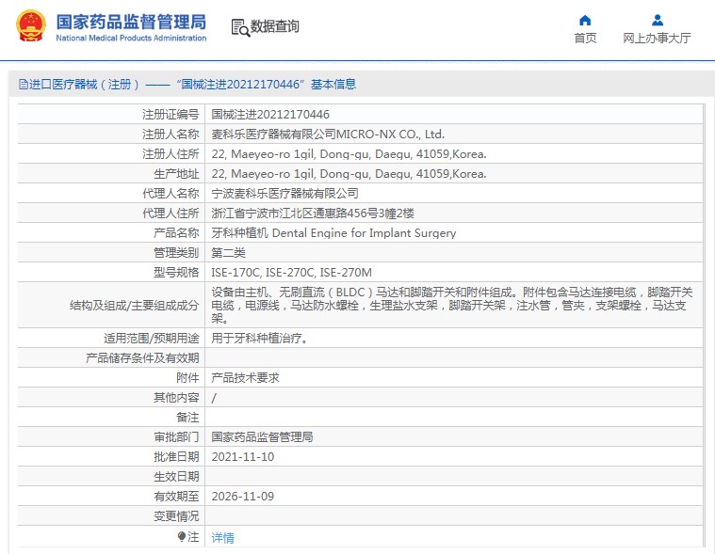Click the 备注 label
Image resolution: width=715 pixels, height=554 pixels.
tap(187, 418)
